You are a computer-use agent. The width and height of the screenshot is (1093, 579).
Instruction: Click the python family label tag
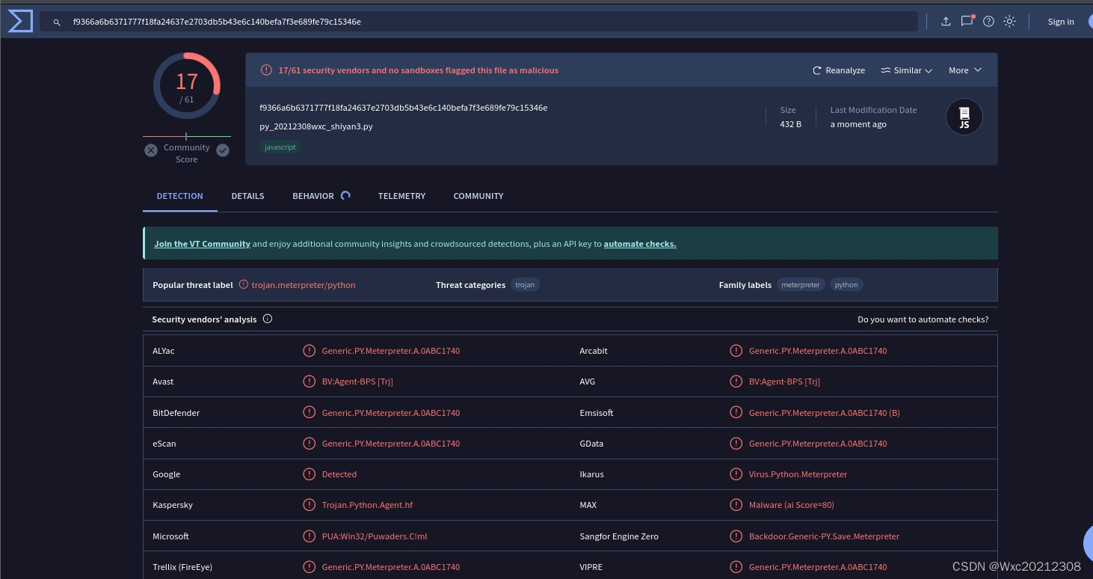click(846, 285)
